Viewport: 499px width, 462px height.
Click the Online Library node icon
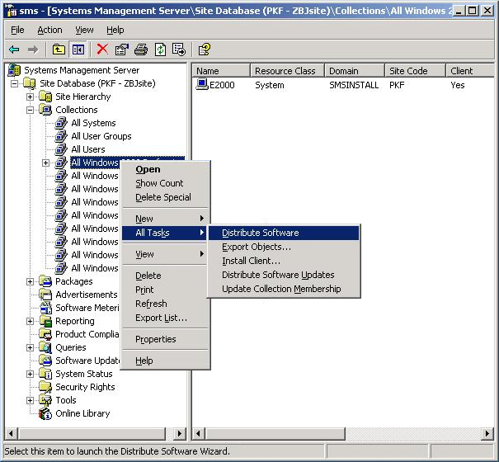45,413
